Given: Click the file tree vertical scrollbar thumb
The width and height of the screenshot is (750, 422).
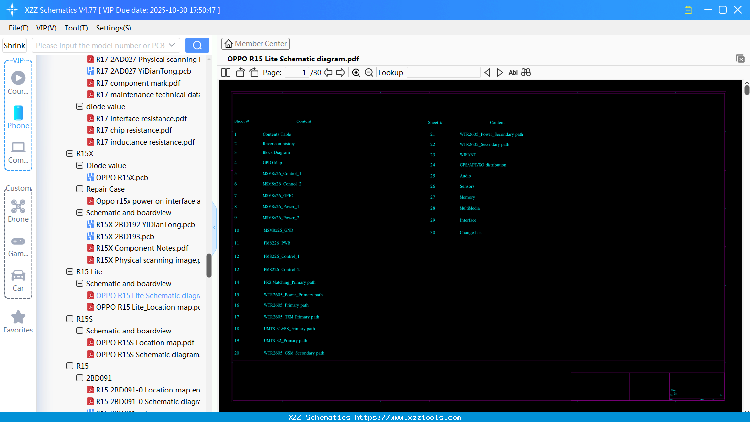Looking at the screenshot, I should [x=209, y=266].
